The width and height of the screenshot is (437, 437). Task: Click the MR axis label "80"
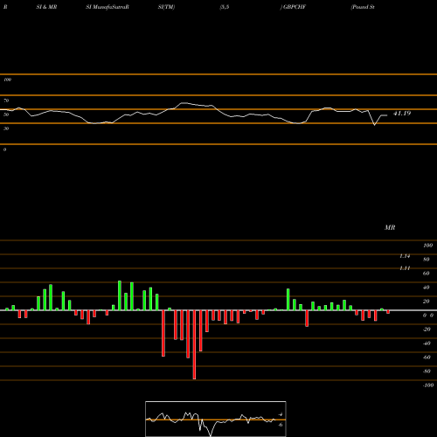[x=427, y=260]
